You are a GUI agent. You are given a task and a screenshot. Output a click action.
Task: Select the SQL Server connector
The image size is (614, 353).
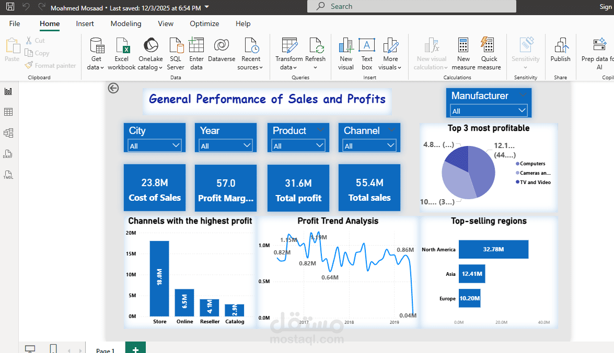click(176, 52)
